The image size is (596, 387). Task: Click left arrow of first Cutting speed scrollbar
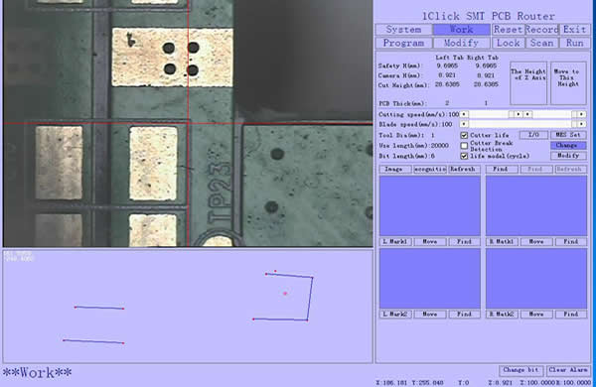click(463, 114)
